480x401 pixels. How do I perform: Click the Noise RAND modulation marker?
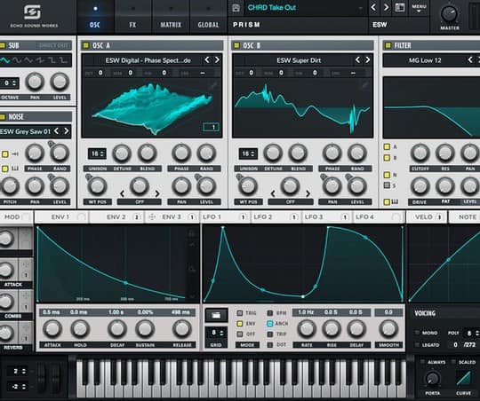tap(51, 144)
